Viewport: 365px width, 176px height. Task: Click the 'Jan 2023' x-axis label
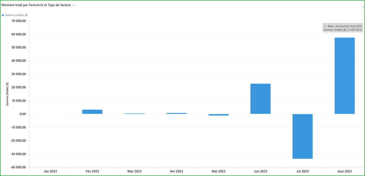click(x=50, y=171)
